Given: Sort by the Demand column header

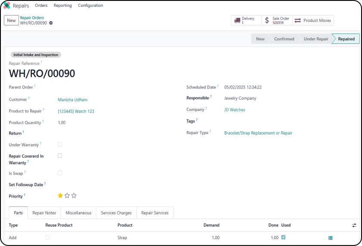Looking at the screenshot, I should click(211, 225).
